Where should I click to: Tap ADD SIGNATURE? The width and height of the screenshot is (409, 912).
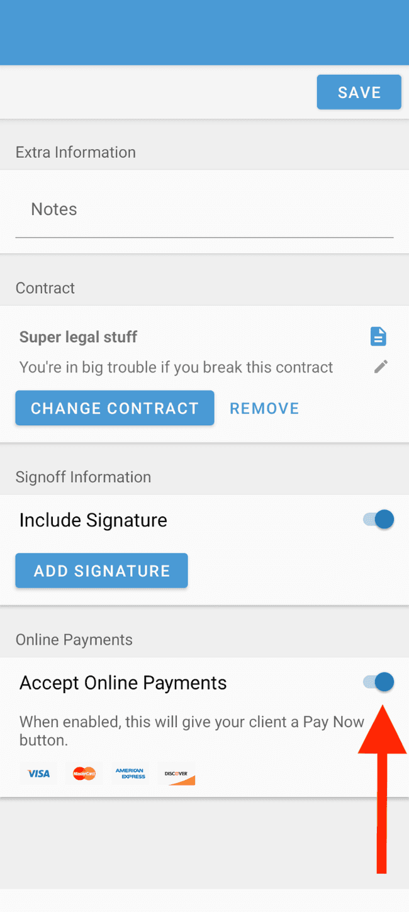pos(101,570)
